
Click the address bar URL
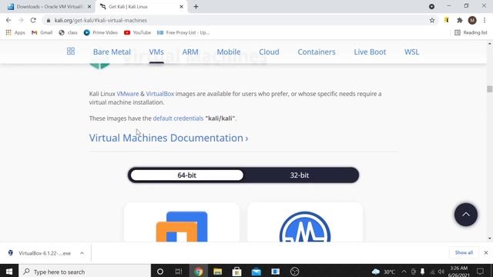click(101, 21)
